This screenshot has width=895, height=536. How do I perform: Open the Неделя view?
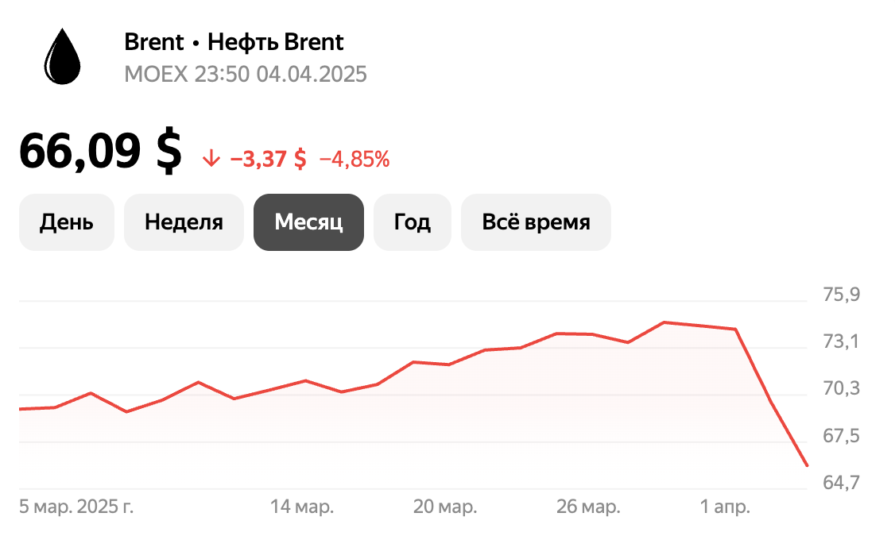[184, 222]
